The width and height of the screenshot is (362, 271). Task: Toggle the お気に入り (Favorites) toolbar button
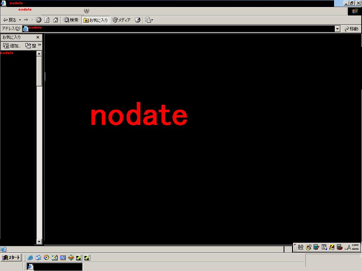(95, 20)
